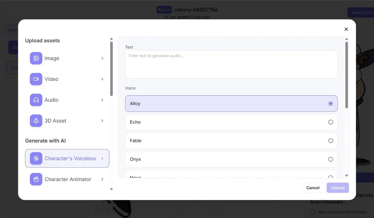This screenshot has width=374, height=218.
Task: Expand the Image row chevron
Action: pyautogui.click(x=102, y=58)
